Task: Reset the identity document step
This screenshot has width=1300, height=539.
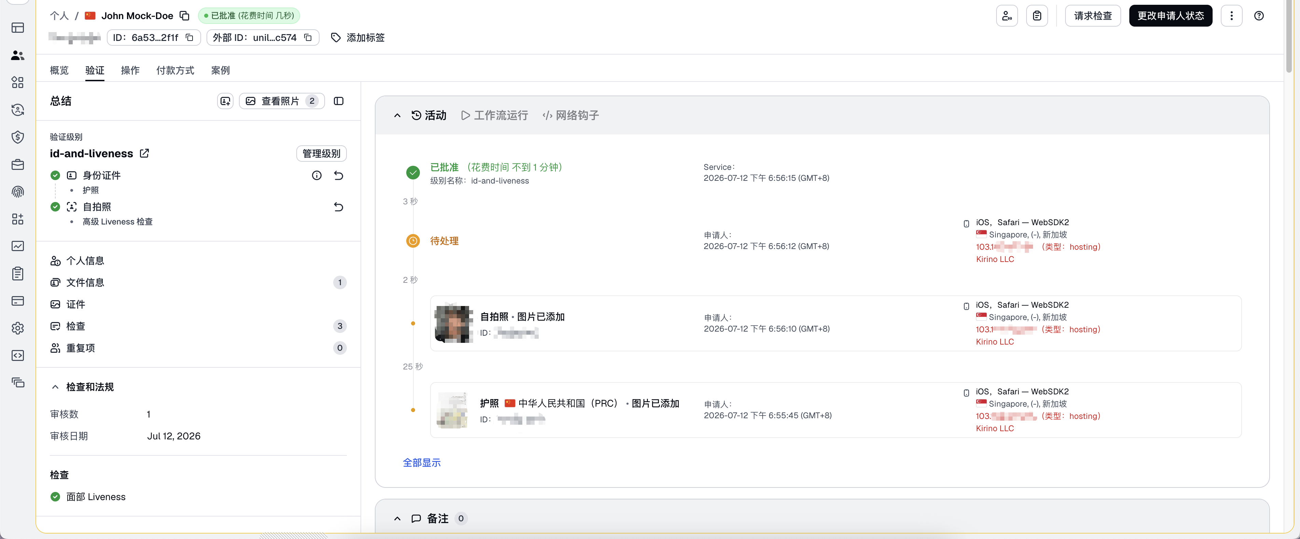Action: (x=339, y=175)
